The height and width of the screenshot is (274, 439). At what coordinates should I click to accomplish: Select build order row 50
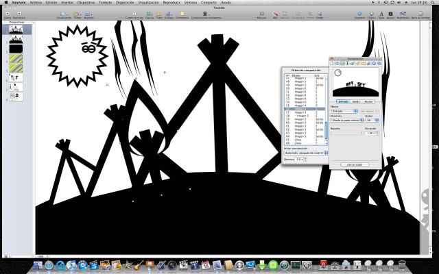point(305,88)
